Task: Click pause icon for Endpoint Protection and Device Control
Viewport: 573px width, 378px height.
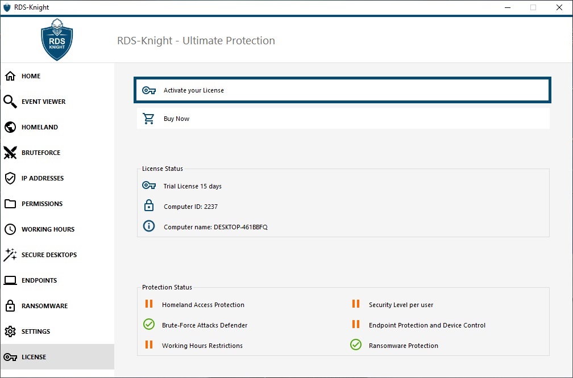Action: pos(356,324)
